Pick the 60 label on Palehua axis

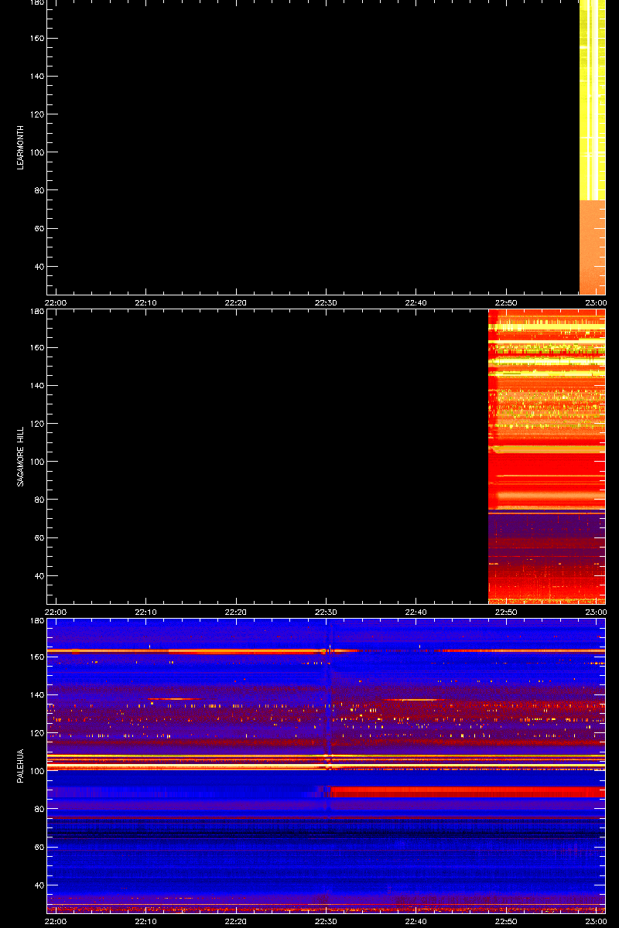click(39, 847)
